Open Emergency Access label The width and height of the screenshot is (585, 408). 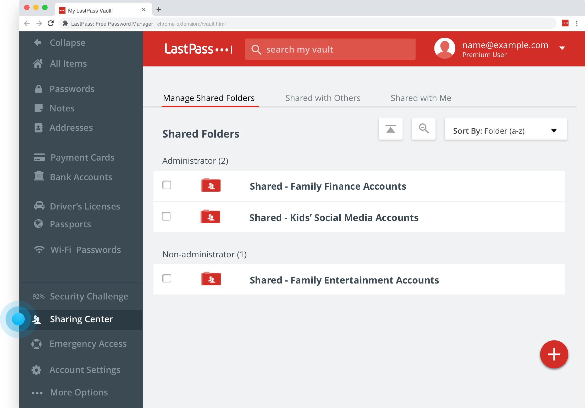click(88, 344)
